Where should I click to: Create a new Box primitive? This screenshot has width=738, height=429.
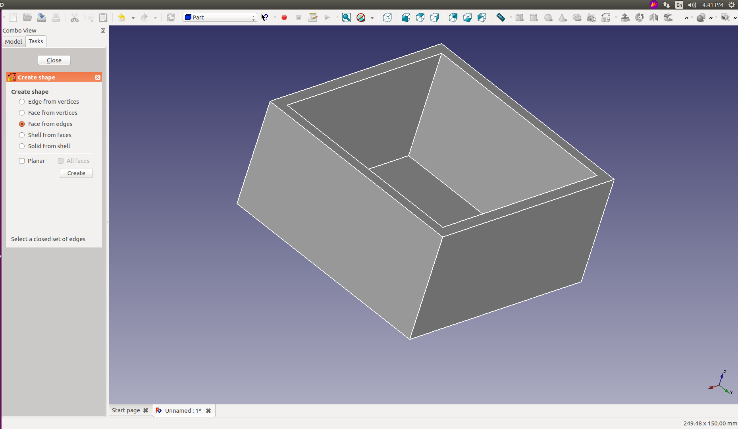(519, 17)
